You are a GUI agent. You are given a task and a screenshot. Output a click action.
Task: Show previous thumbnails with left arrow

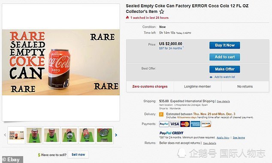[5, 135]
